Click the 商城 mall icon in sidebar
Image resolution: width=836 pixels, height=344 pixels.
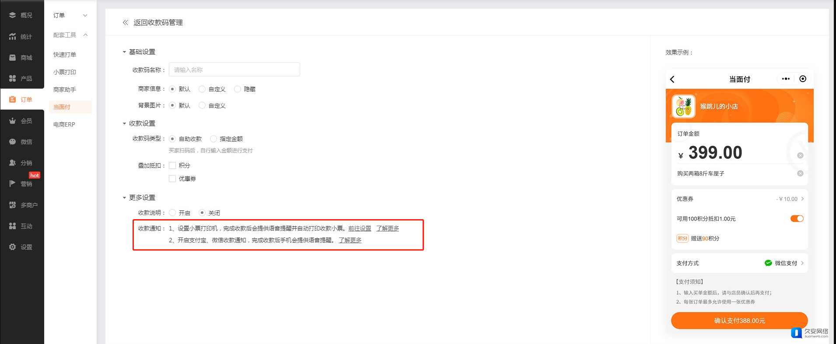coord(12,58)
